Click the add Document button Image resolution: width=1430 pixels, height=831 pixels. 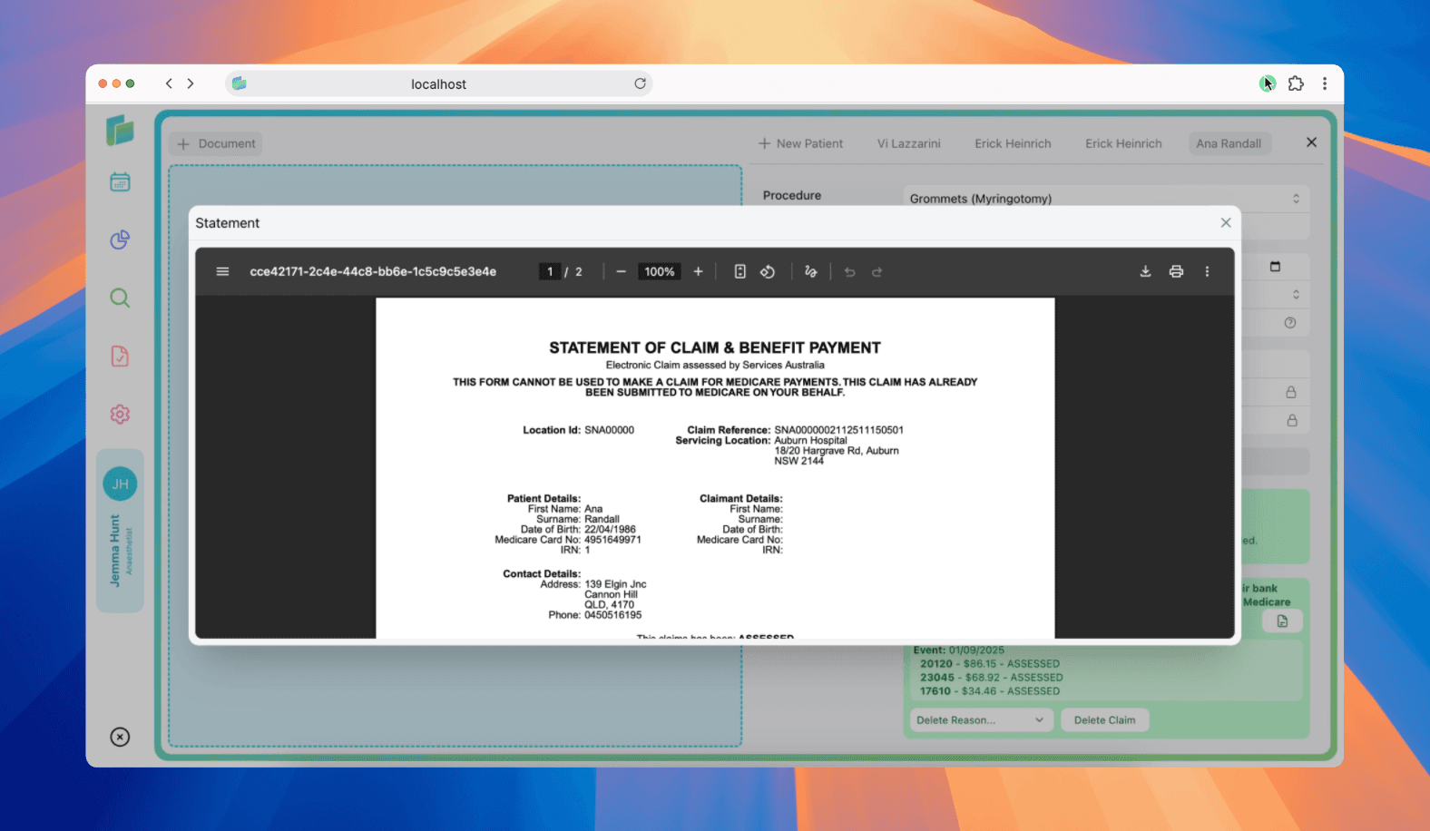click(216, 143)
